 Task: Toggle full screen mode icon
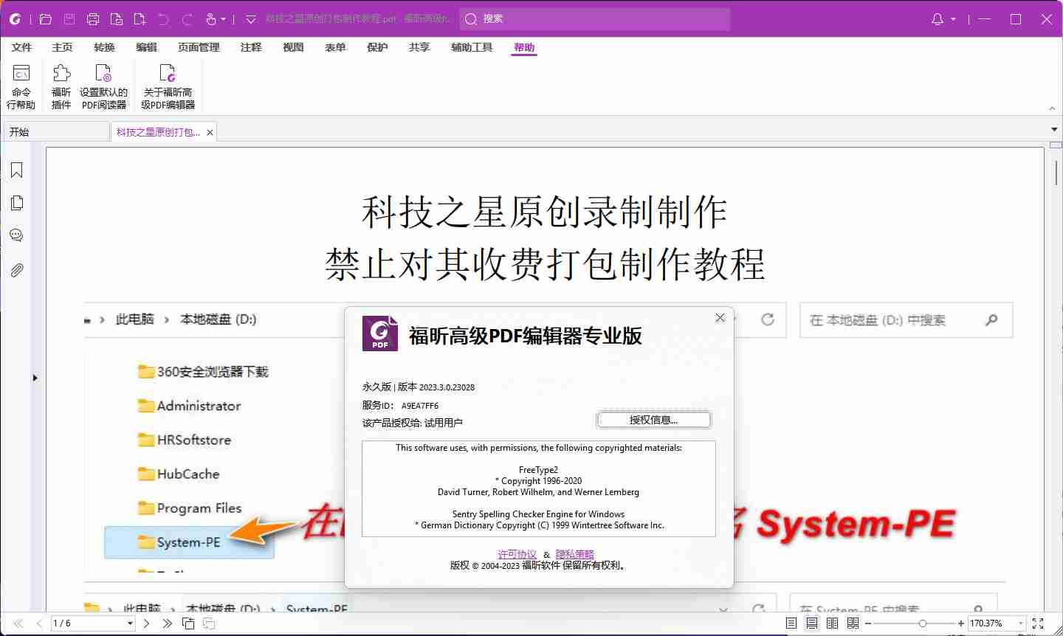pos(1038,623)
